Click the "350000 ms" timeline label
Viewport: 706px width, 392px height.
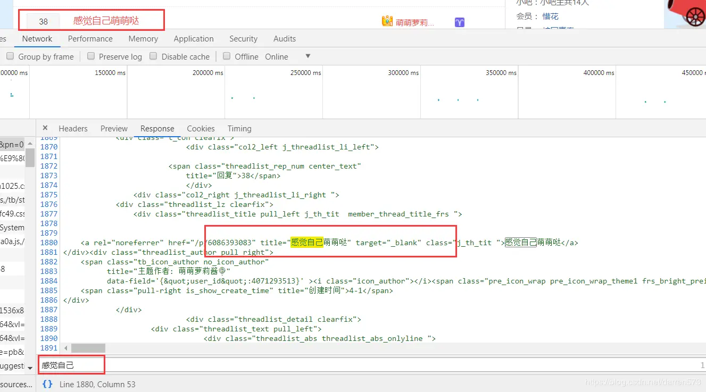pyautogui.click(x=501, y=73)
